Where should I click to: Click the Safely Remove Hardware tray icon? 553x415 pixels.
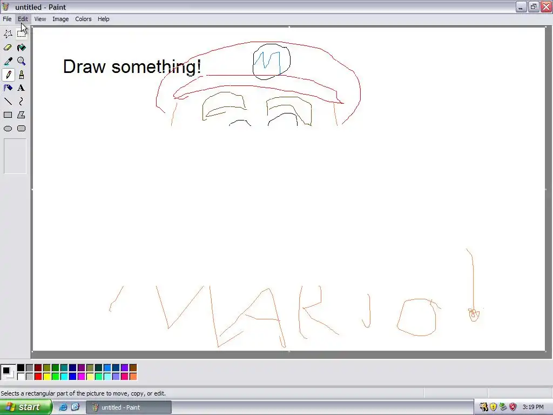pyautogui.click(x=503, y=407)
